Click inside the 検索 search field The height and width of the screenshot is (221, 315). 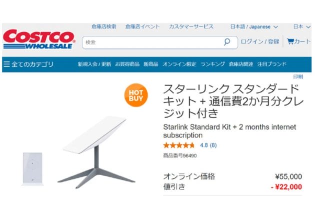click(x=150, y=42)
